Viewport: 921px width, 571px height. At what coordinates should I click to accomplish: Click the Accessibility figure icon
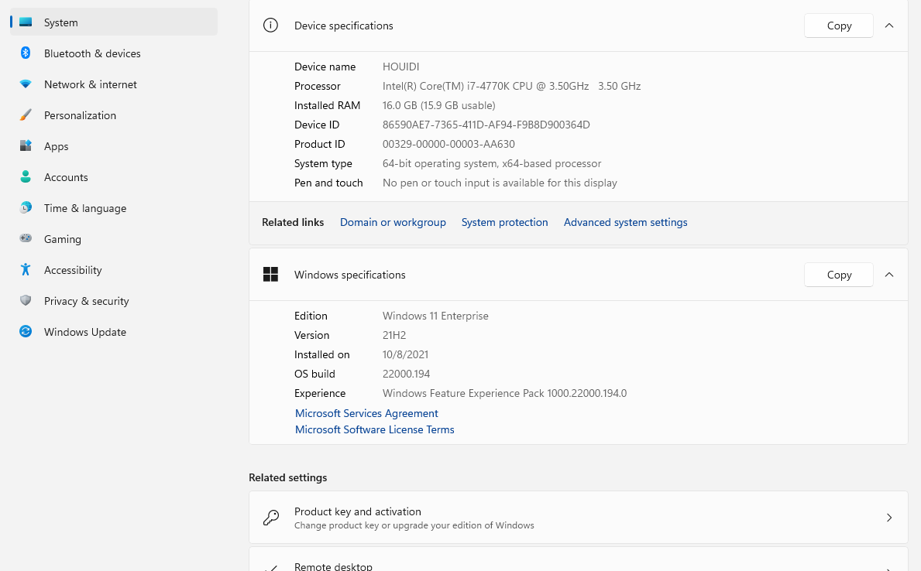click(26, 270)
